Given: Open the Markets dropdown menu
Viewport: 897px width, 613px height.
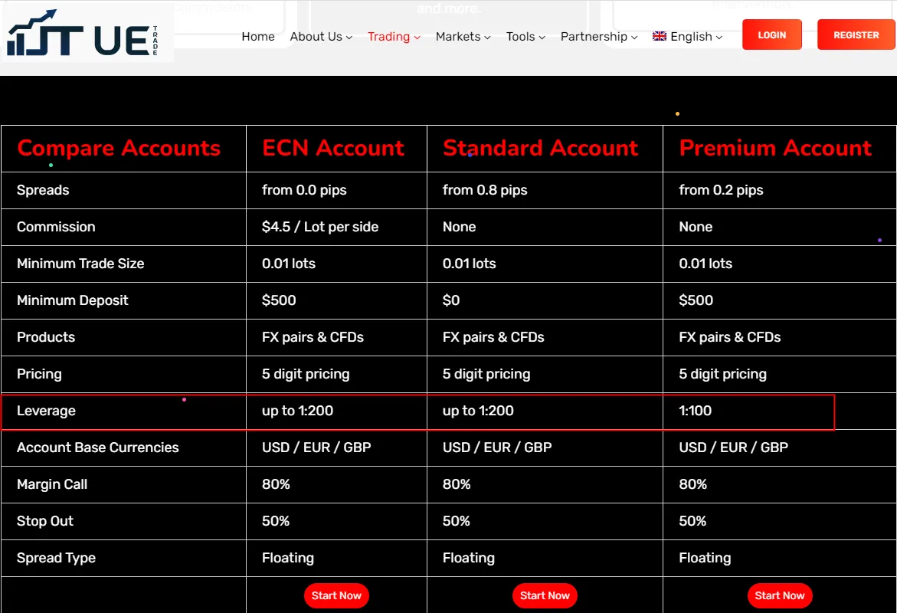Looking at the screenshot, I should tap(463, 37).
